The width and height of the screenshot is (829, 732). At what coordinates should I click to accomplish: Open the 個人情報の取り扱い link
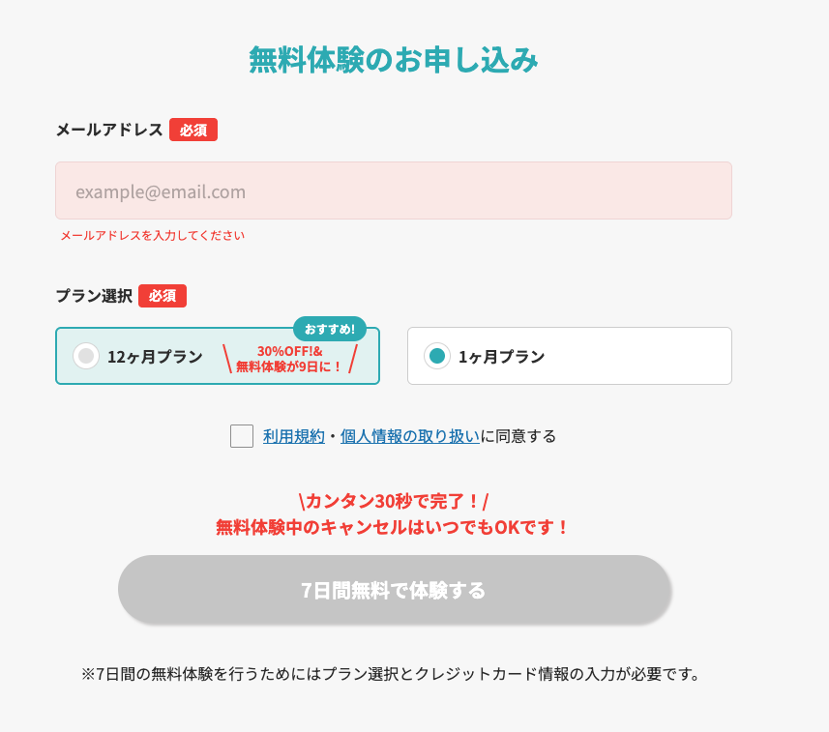(410, 436)
